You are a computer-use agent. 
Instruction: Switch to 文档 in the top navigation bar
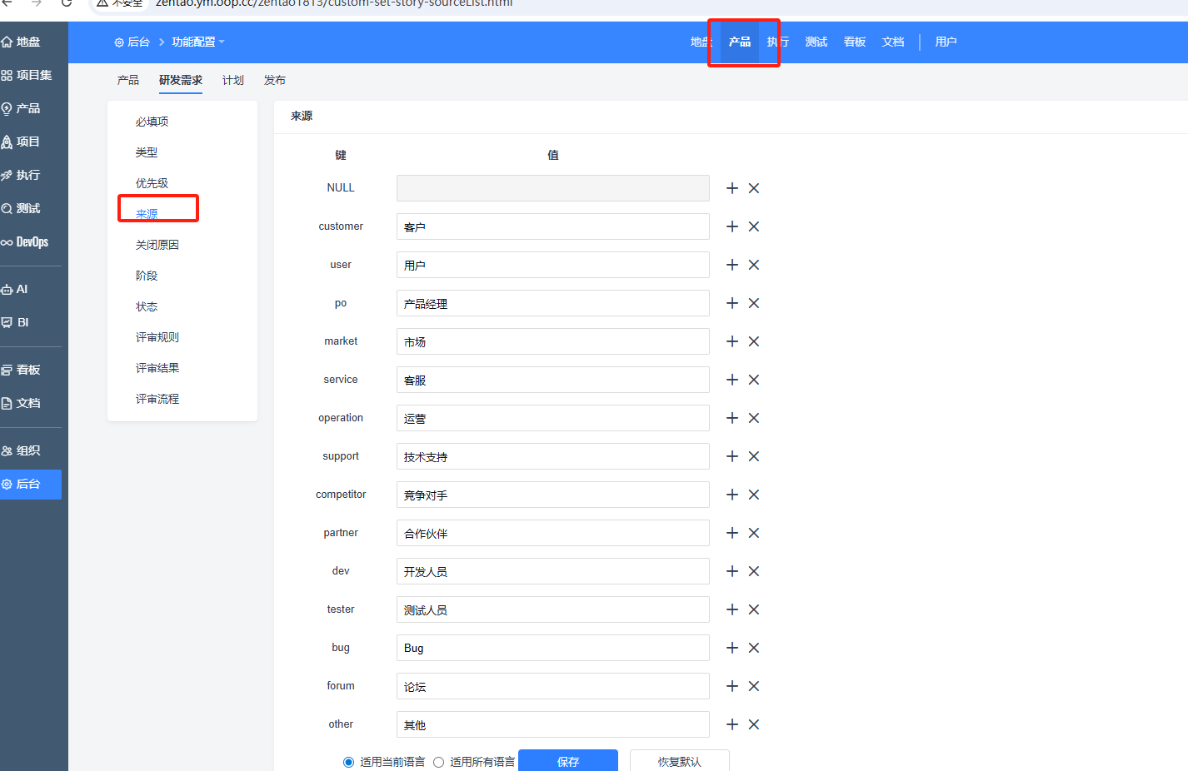coord(893,42)
